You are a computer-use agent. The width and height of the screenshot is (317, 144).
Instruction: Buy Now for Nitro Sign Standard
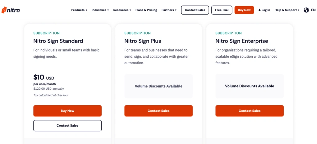67,111
